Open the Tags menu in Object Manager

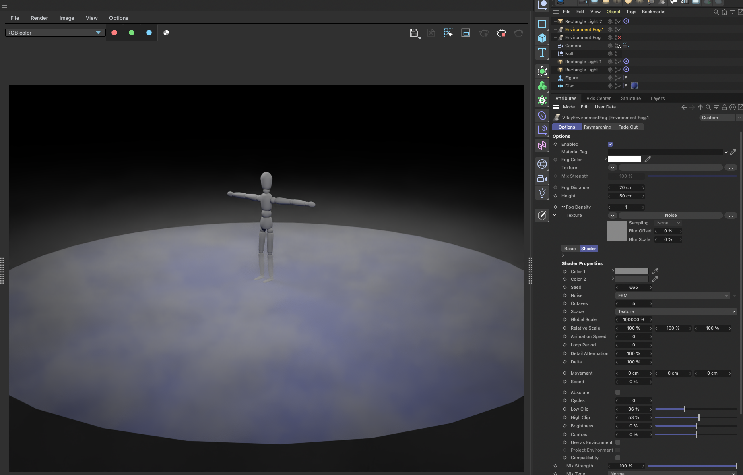click(x=631, y=12)
